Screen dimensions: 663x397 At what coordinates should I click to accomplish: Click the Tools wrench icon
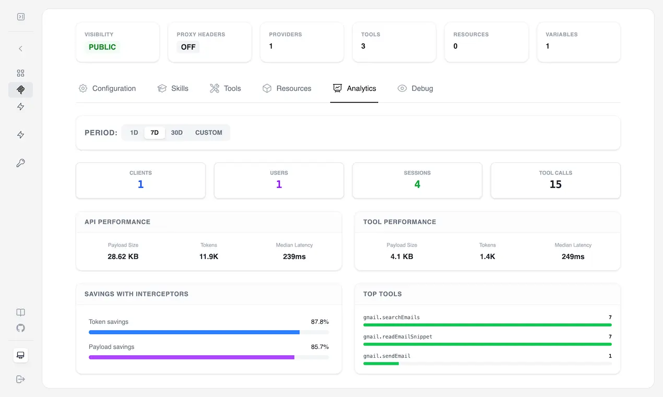[215, 88]
